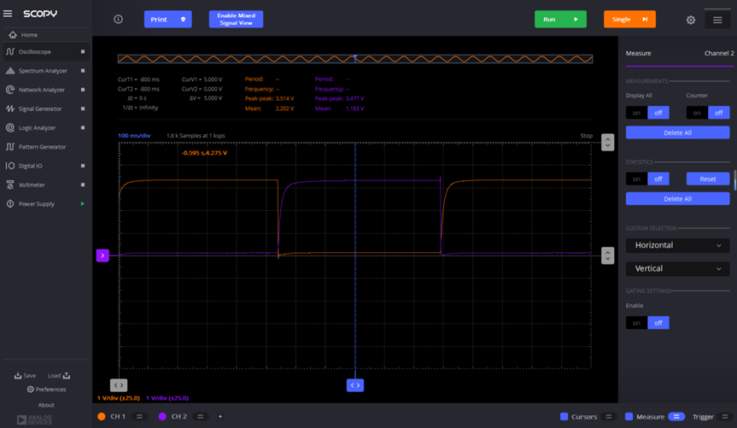Go to Home in the sidebar
Screen dimensions: 737x428
pos(29,35)
